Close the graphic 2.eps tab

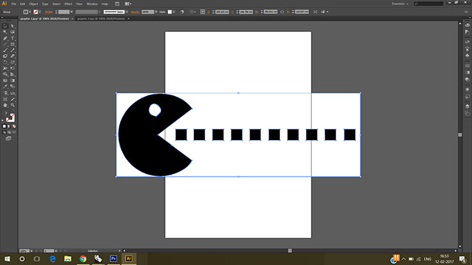pos(129,18)
